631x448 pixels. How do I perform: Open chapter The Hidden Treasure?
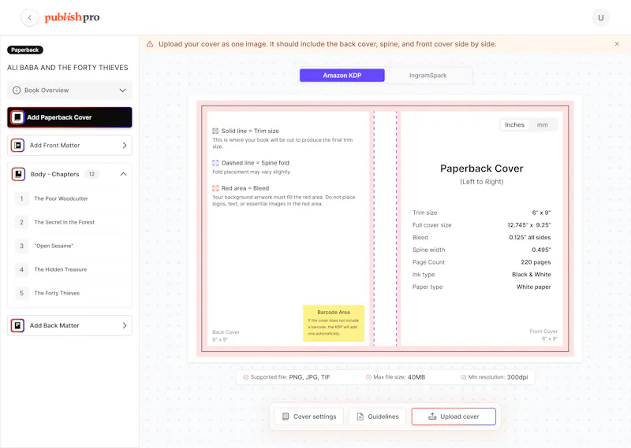61,269
